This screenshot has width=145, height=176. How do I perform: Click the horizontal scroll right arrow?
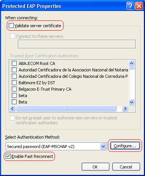pos(125,108)
